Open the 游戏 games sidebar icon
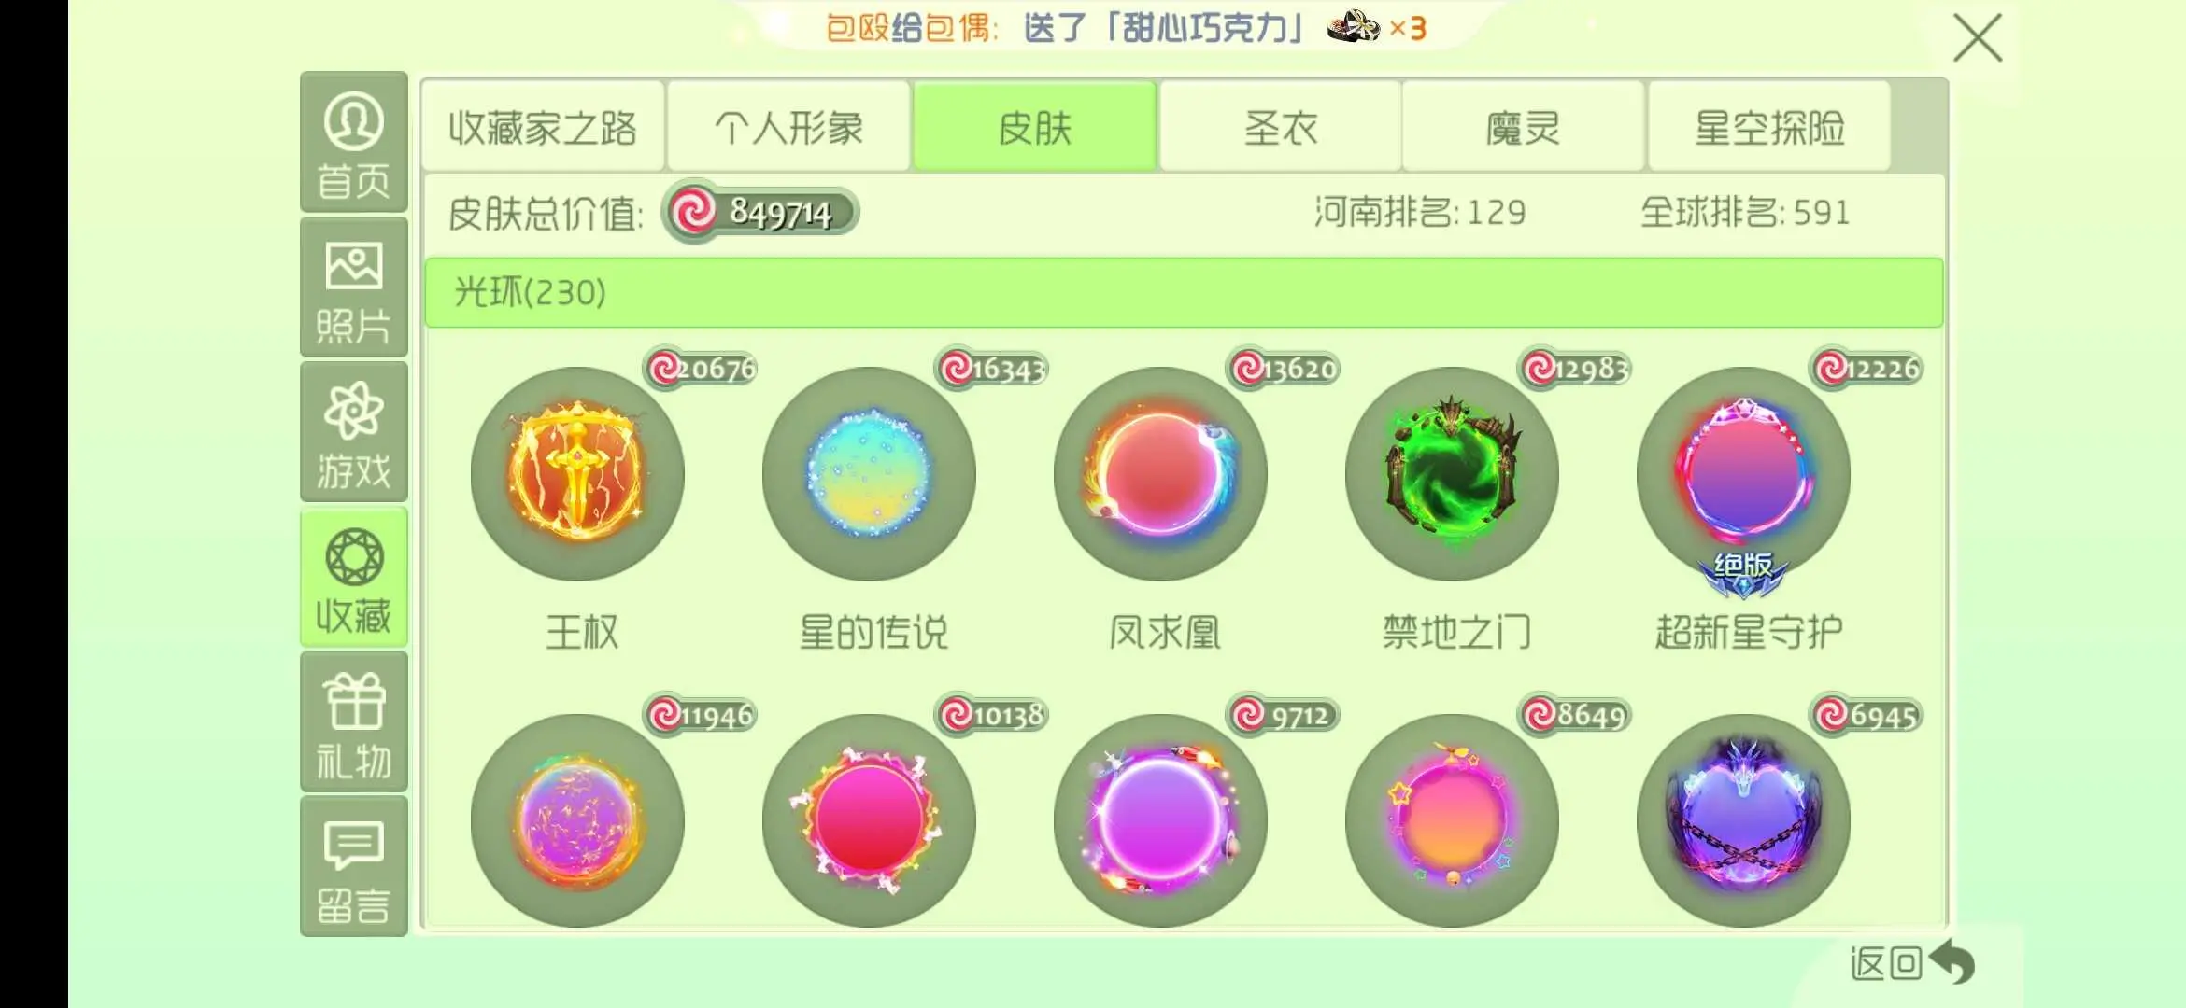2186x1008 pixels. tap(353, 432)
